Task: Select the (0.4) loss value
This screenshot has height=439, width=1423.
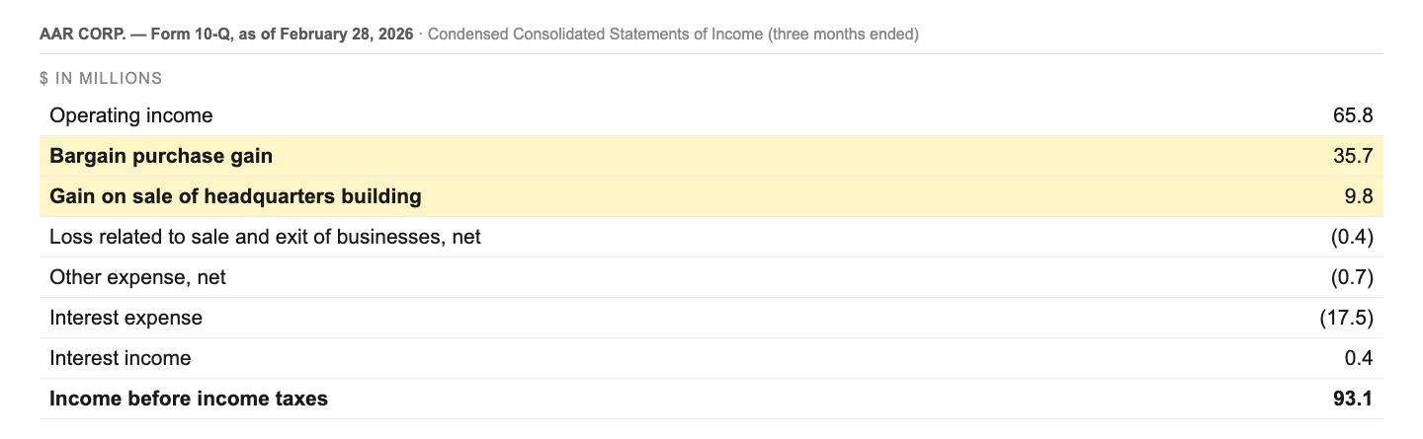Action: pyautogui.click(x=1352, y=237)
